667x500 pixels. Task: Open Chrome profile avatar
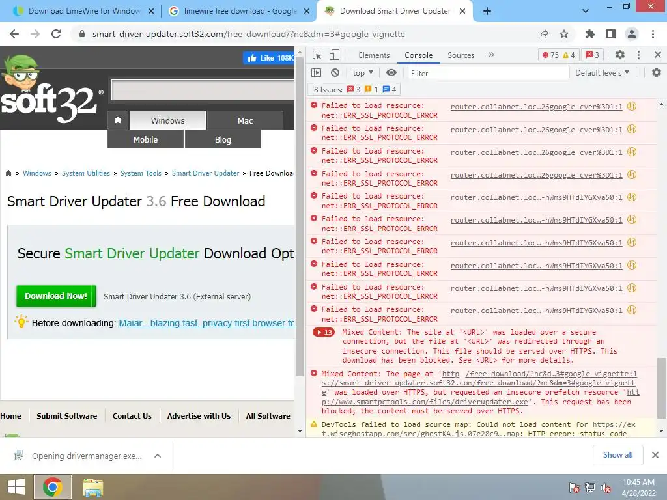click(632, 34)
